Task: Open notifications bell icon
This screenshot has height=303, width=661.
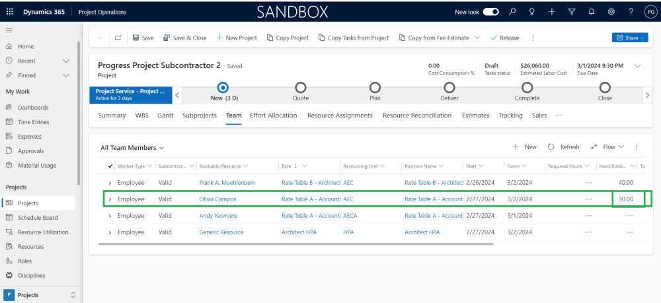Action: [x=592, y=12]
